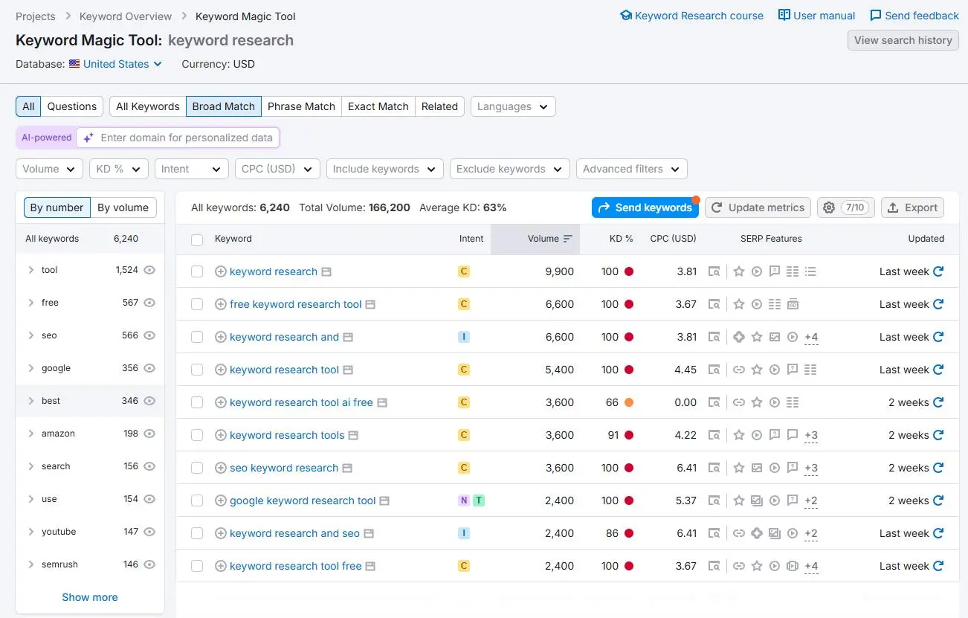
Task: Click the link SERP feature icon for keyword research tool
Action: [x=739, y=370]
